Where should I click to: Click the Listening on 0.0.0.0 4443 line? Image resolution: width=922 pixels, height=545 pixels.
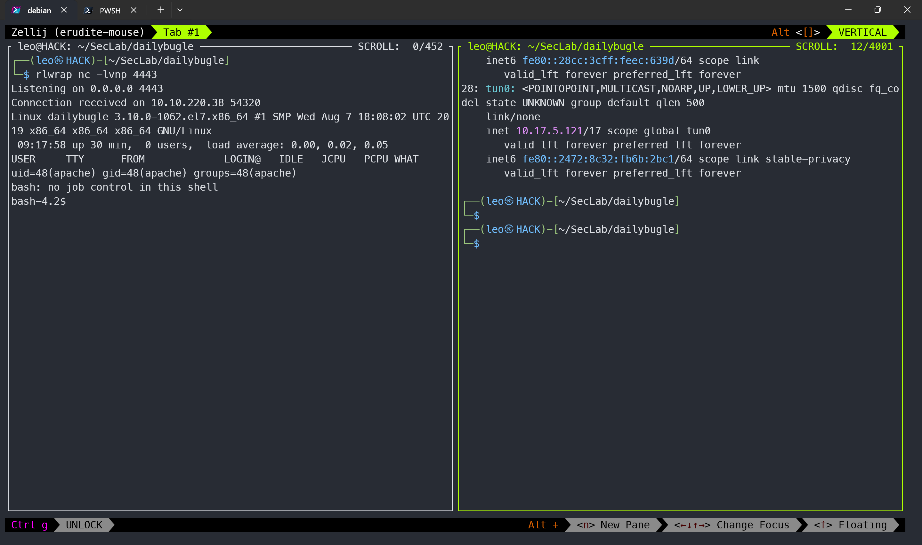(87, 89)
